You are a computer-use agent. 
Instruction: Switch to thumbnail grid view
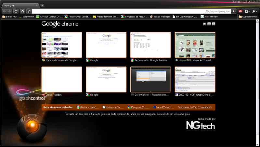coord(204,24)
